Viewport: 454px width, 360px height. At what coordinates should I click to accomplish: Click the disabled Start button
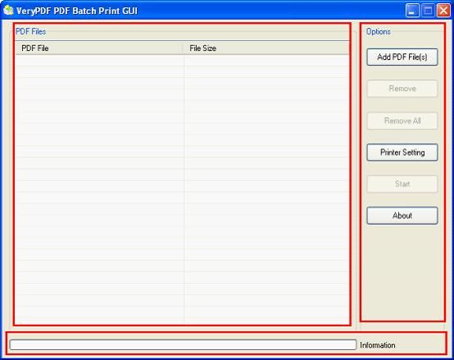point(402,184)
